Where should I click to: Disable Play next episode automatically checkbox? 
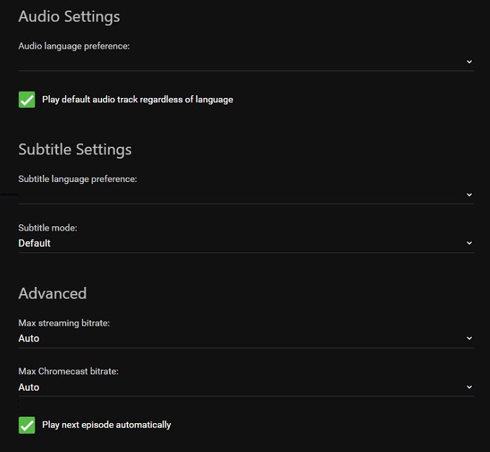(27, 425)
